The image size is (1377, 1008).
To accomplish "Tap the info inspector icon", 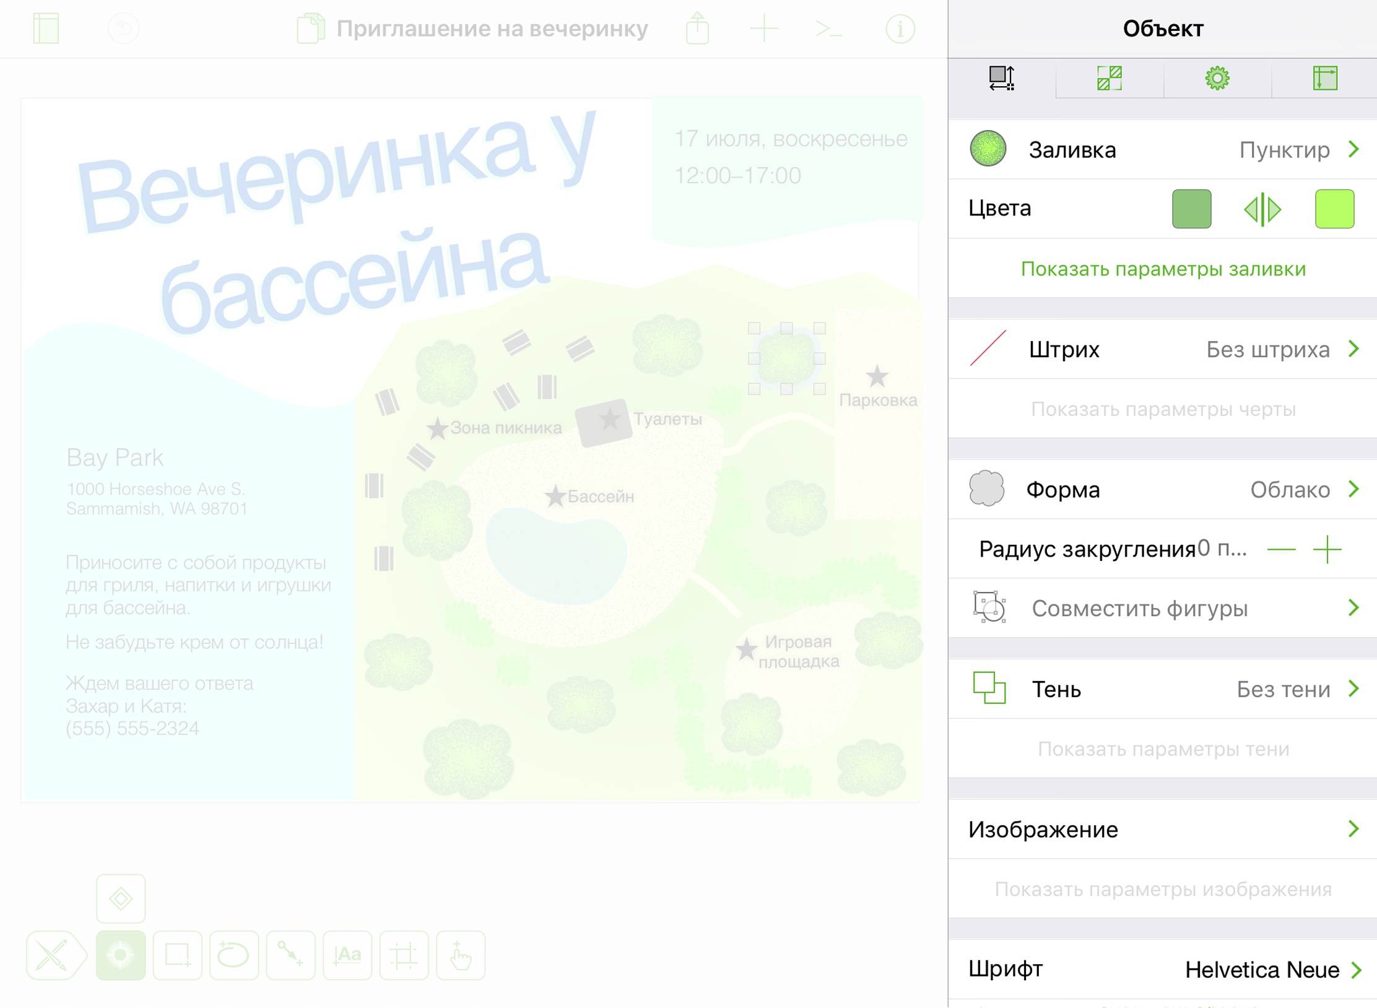I will pos(900,28).
